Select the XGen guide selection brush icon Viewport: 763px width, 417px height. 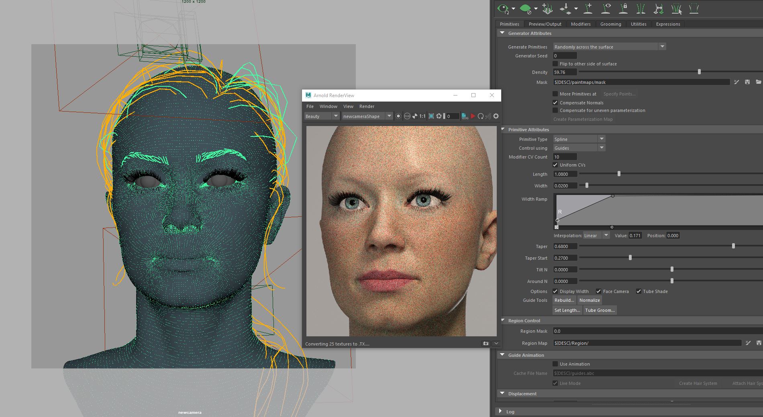676,9
